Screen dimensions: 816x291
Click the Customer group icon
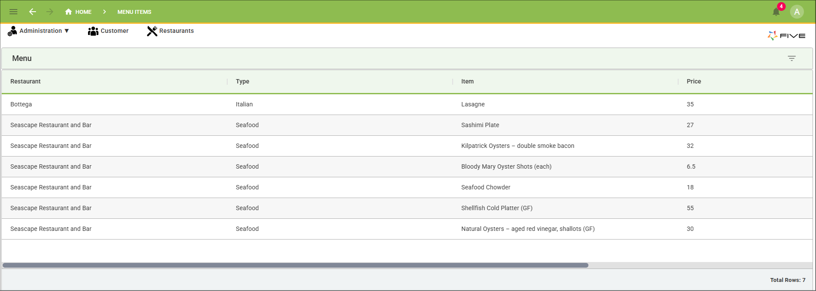pos(93,31)
